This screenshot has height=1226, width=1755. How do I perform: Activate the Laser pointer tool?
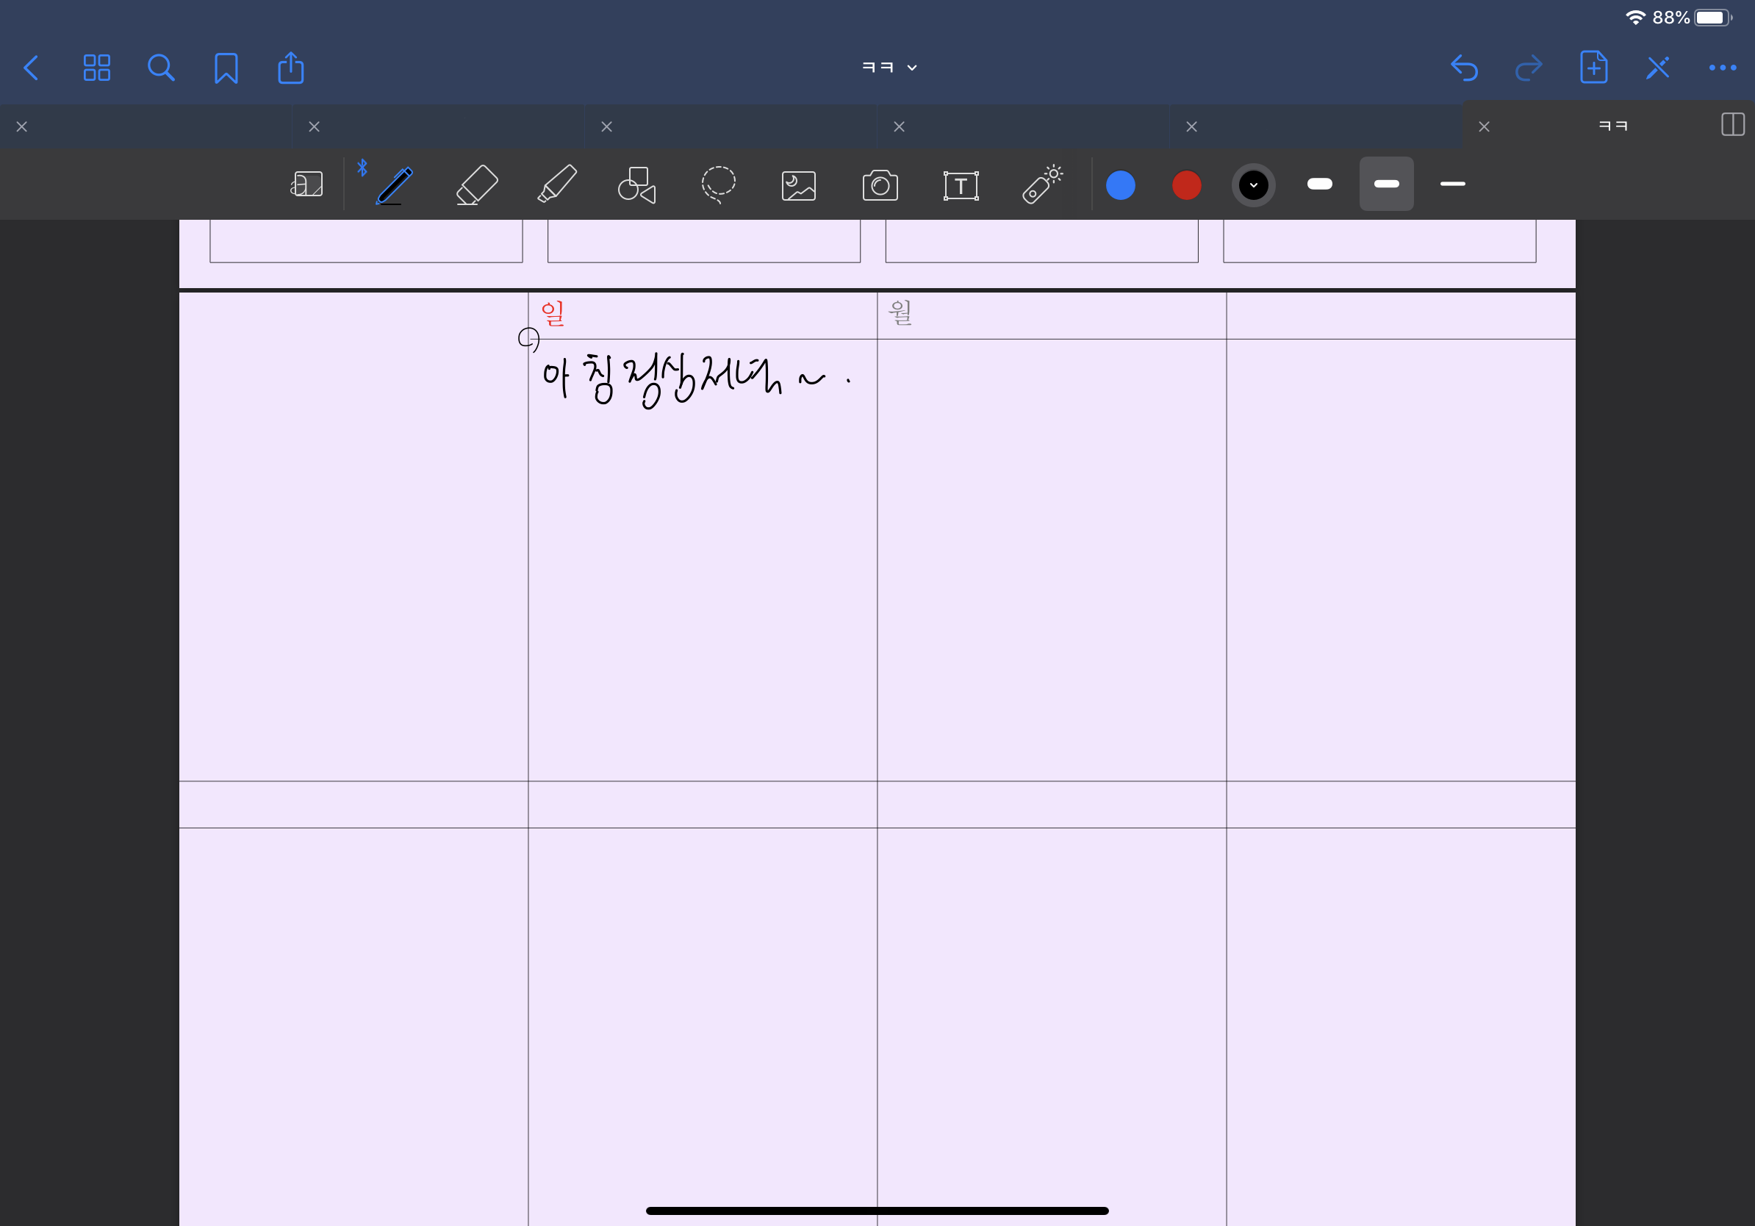[x=1042, y=185]
